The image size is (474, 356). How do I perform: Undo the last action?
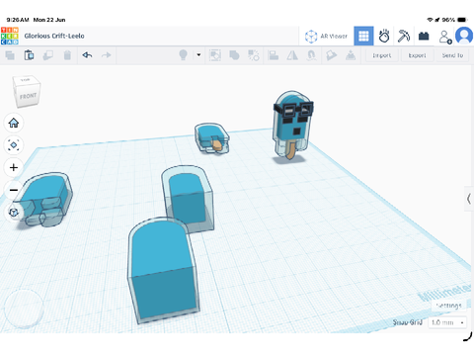click(x=87, y=55)
